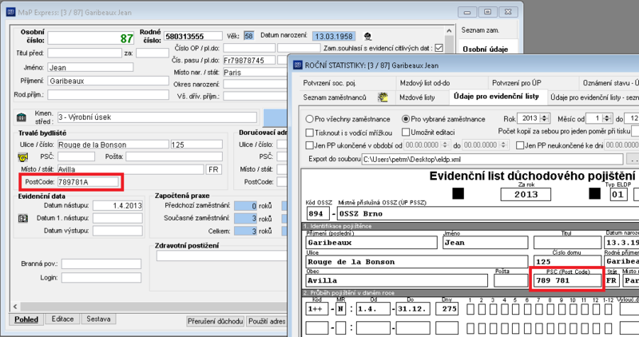Viewport: 639px width, 337px height.
Task: Switch to Potvrzení pro ÚP tab
Action: pos(516,83)
